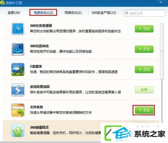The image size is (168, 143).
Task: Focus the 搜索应用 search field
Action: pos(144,13)
